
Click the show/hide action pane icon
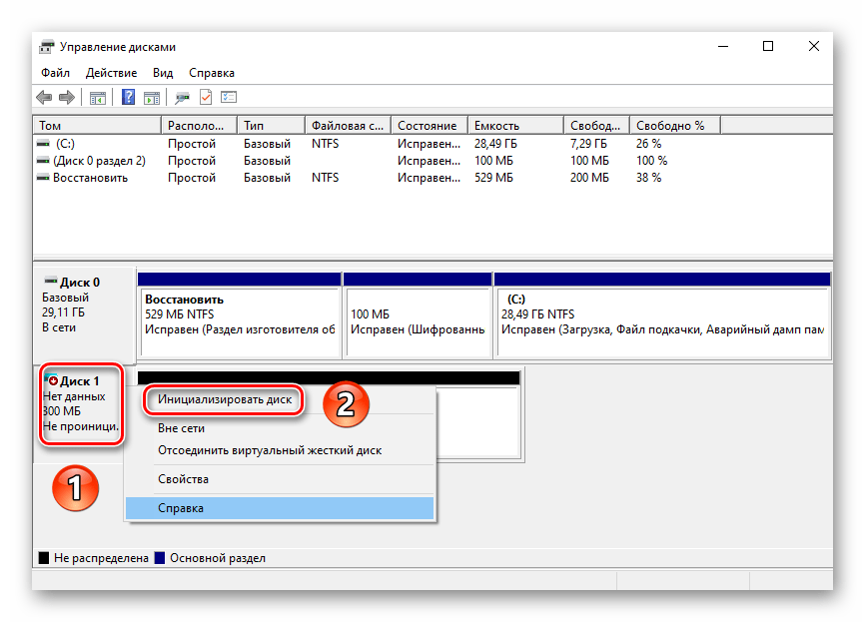[151, 98]
